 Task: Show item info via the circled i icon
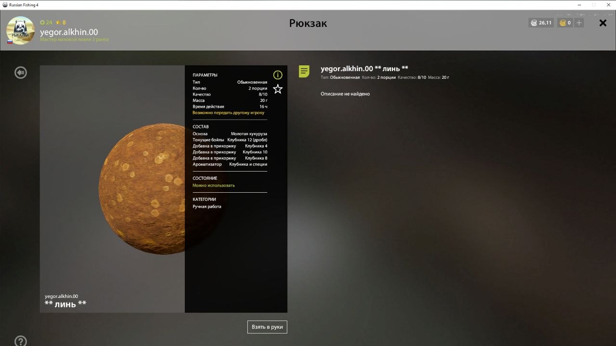pyautogui.click(x=278, y=75)
